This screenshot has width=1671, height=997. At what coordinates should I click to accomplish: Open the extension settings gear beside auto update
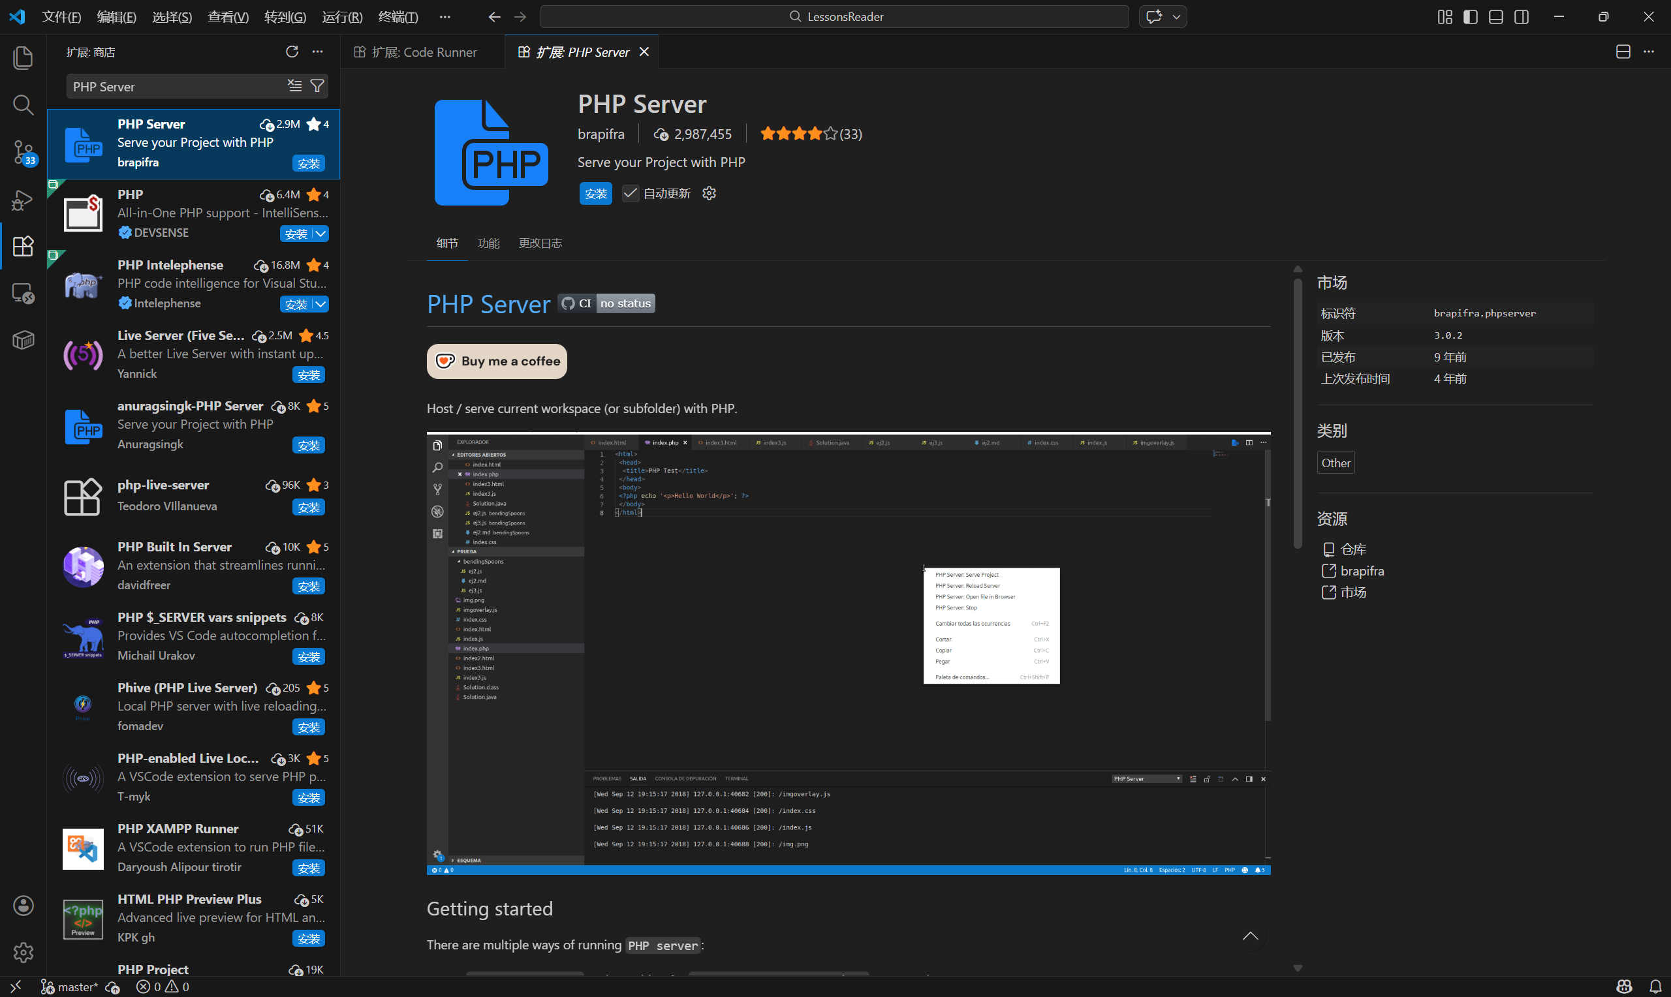point(709,194)
